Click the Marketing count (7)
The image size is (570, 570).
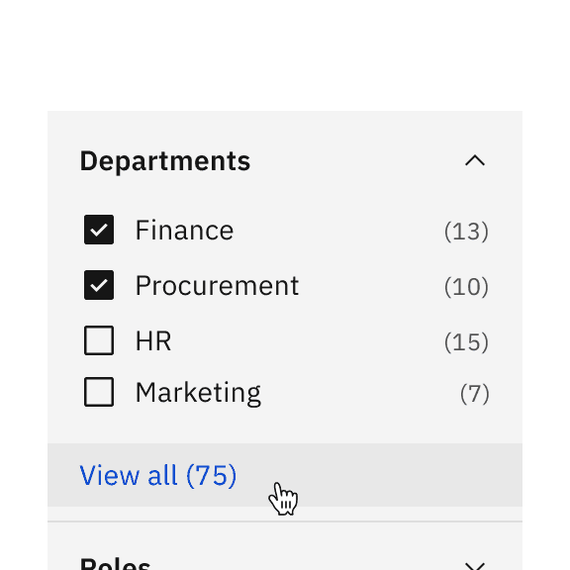pos(474,393)
